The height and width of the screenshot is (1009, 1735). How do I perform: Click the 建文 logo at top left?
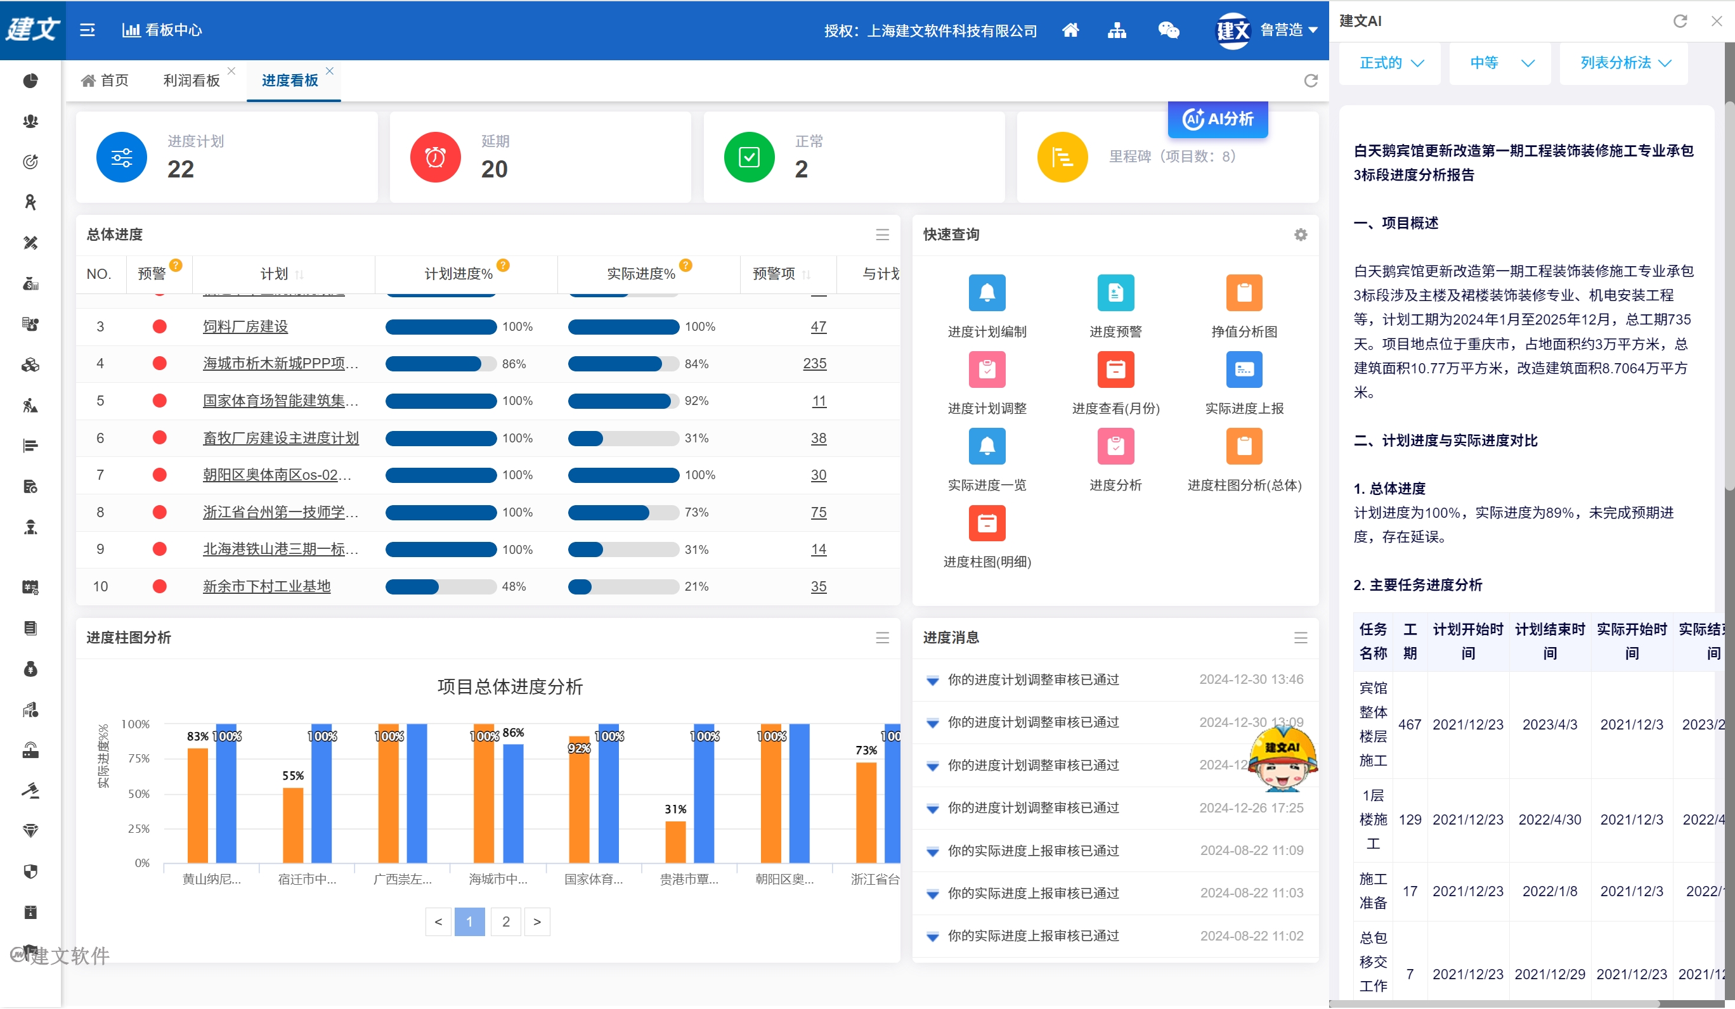pos(32,30)
